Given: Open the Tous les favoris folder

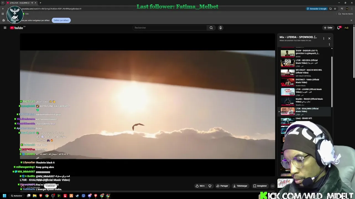Looking at the screenshot, I should [346, 14].
